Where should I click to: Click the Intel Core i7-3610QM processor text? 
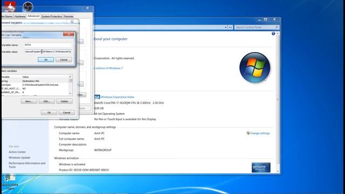click(x=129, y=103)
